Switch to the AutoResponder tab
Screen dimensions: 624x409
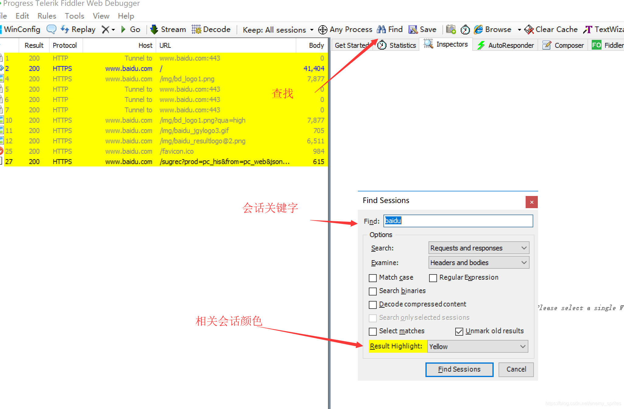click(x=506, y=45)
